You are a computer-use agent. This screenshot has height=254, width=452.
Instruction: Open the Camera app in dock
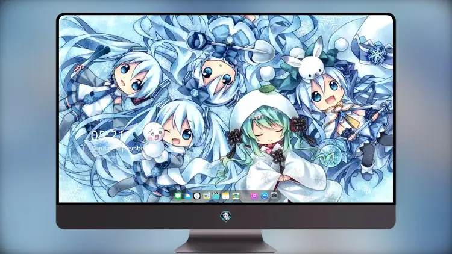point(274,196)
